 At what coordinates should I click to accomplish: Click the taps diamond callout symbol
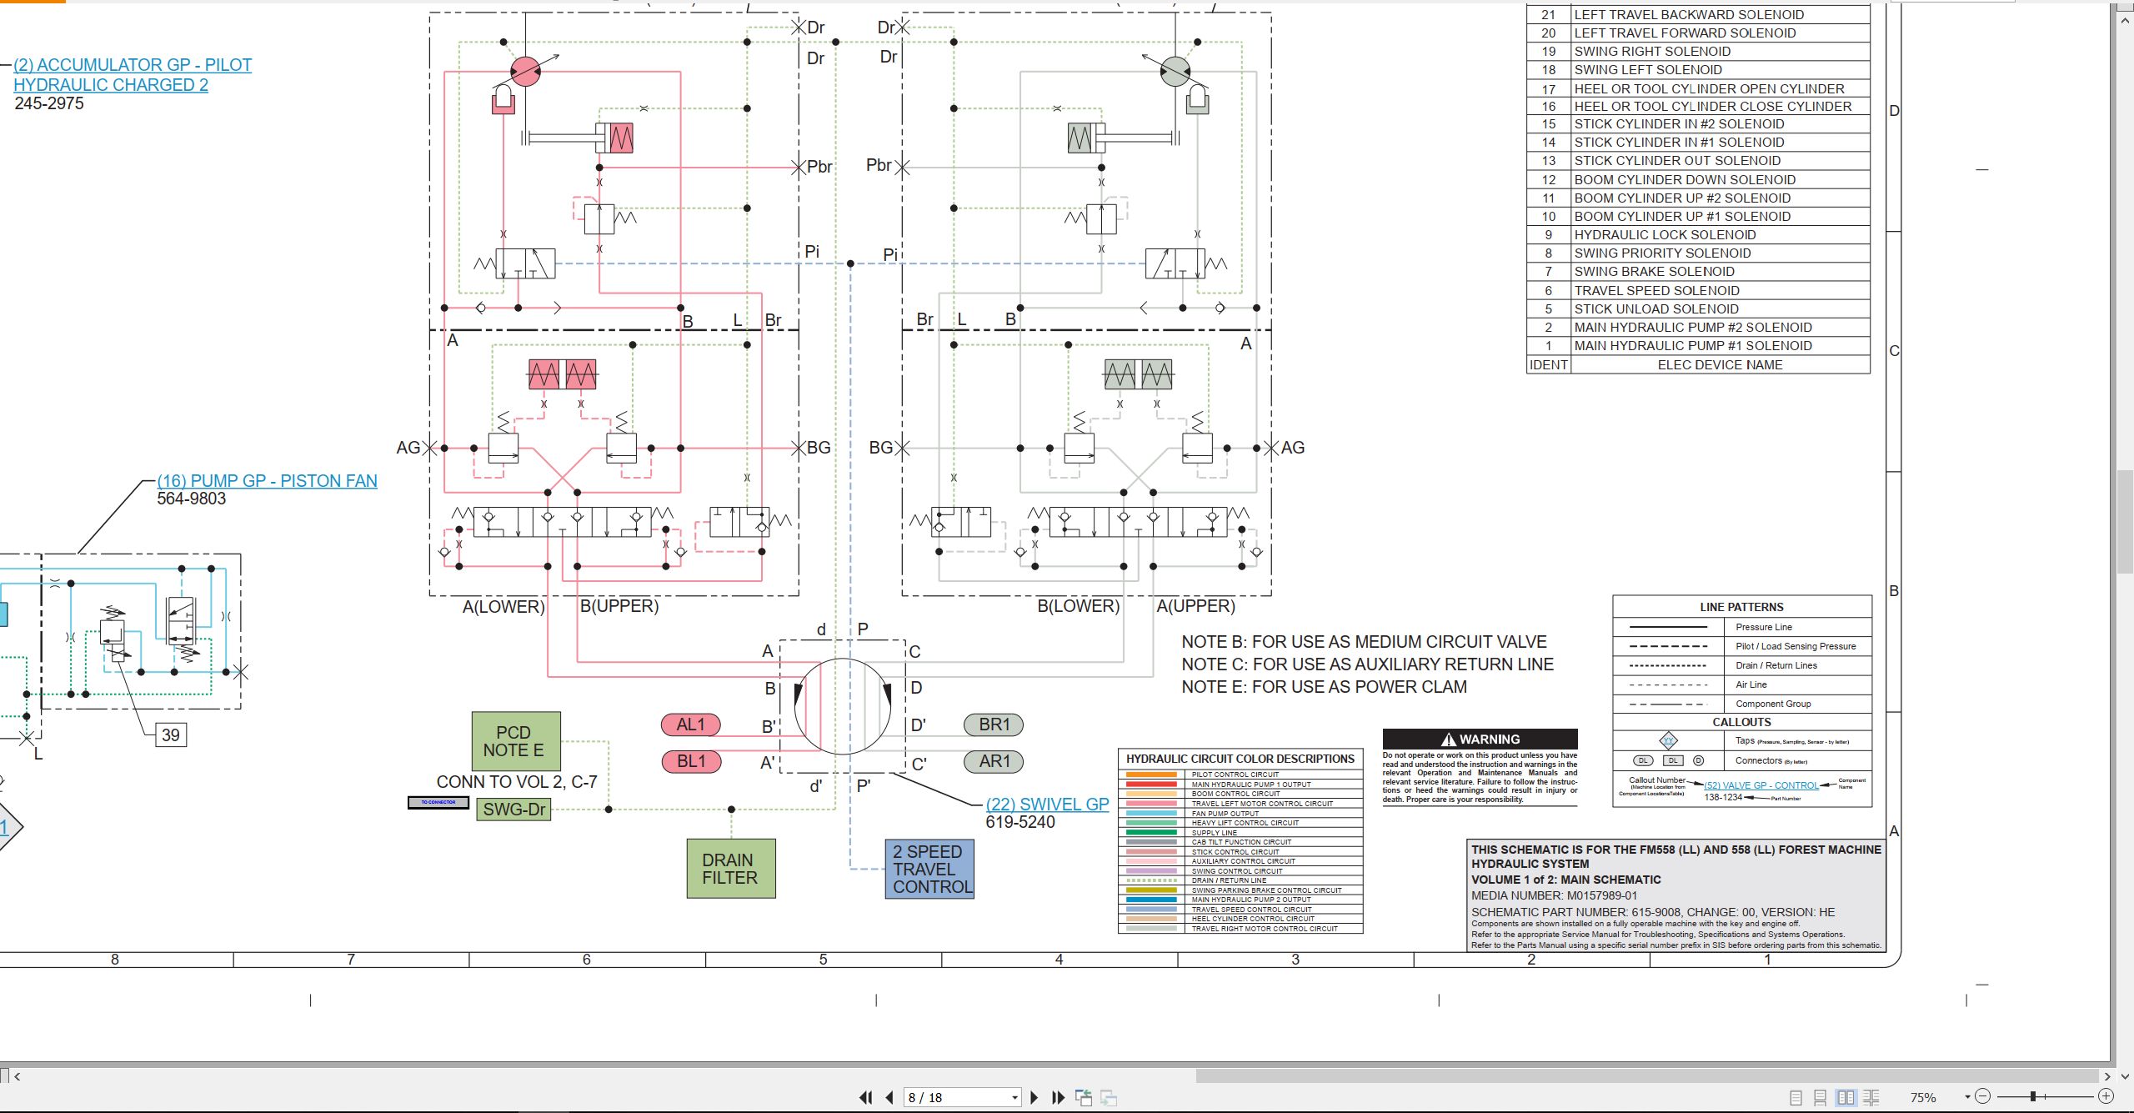[1668, 740]
